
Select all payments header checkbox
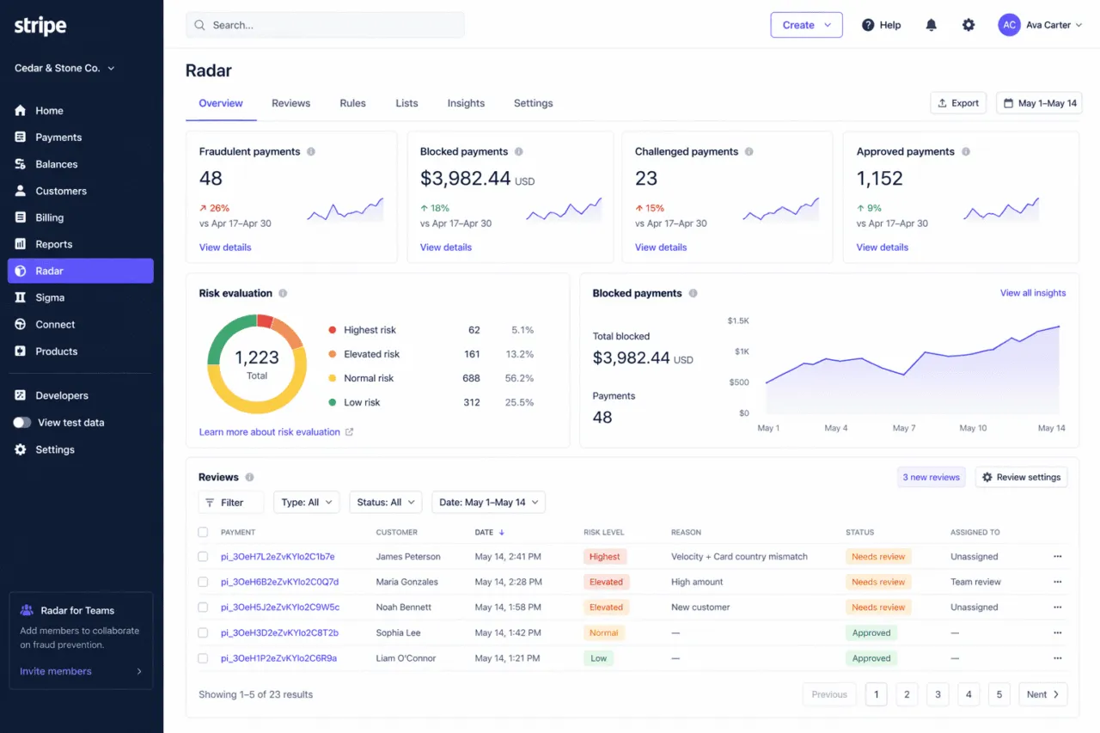(x=203, y=532)
